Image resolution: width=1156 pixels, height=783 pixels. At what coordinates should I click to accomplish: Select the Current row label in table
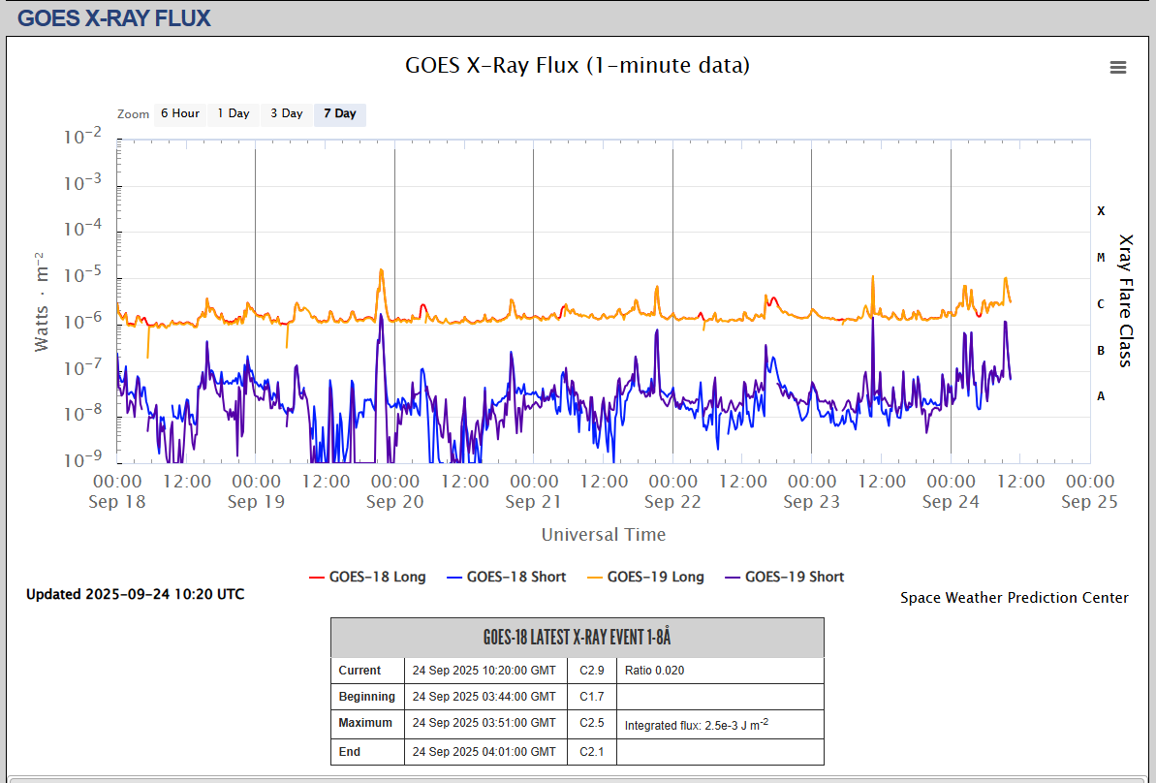(359, 671)
